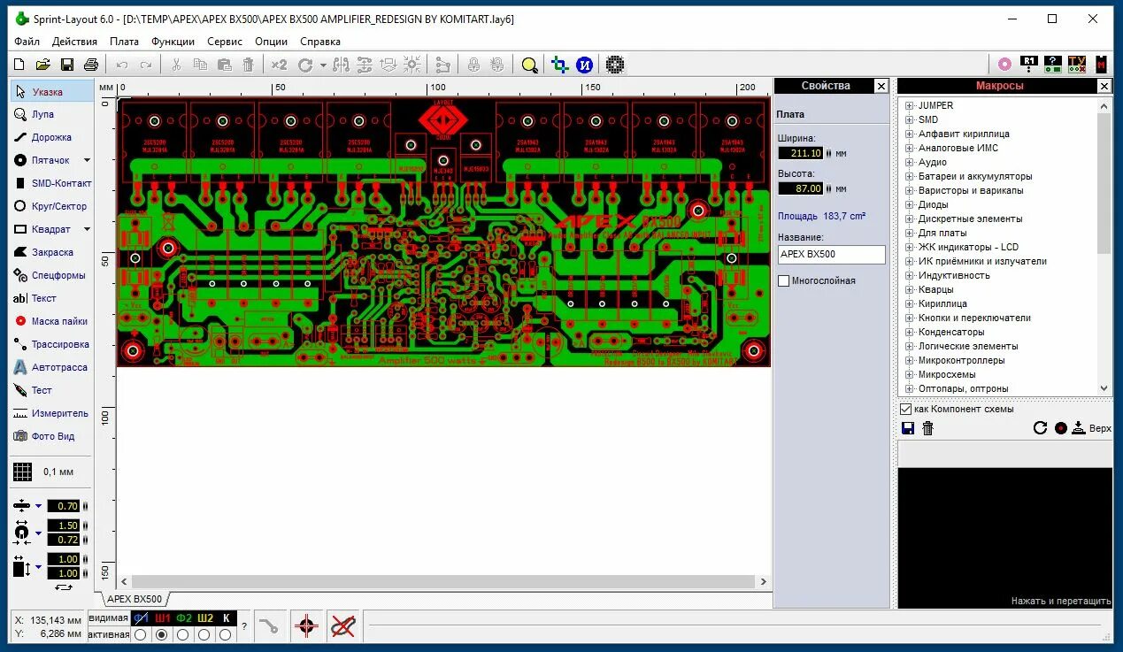Select the SMD-Контакт tool

[x=51, y=183]
